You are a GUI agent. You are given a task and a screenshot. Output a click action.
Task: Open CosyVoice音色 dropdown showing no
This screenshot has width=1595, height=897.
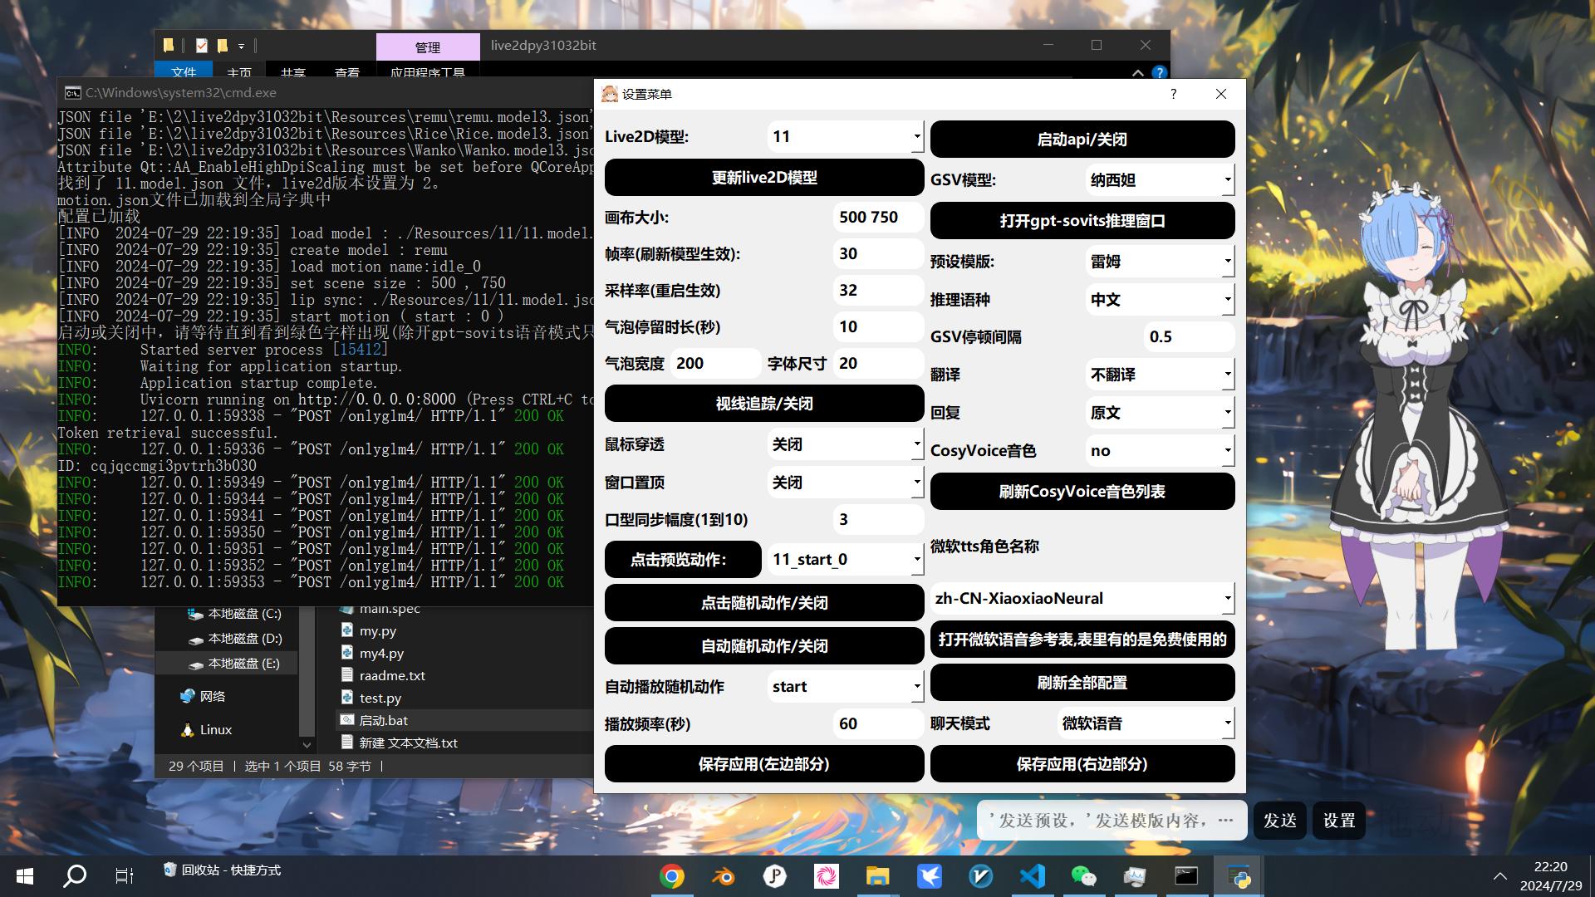click(1160, 450)
